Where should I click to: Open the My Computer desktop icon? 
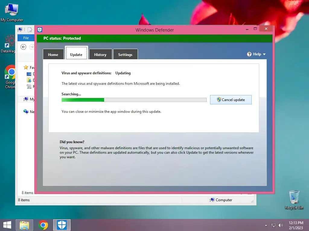12,13
